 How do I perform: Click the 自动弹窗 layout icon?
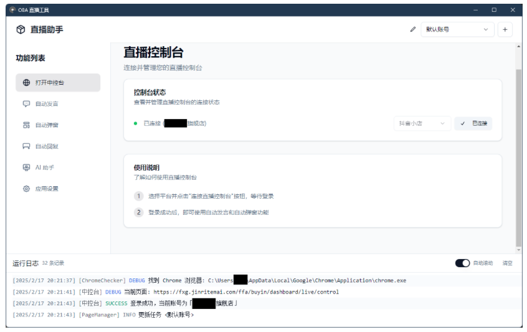coord(26,125)
